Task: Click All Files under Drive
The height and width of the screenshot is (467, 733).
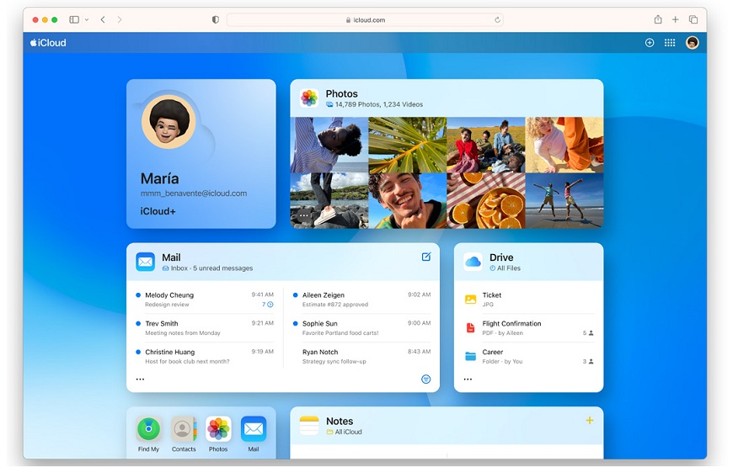Action: click(x=506, y=268)
